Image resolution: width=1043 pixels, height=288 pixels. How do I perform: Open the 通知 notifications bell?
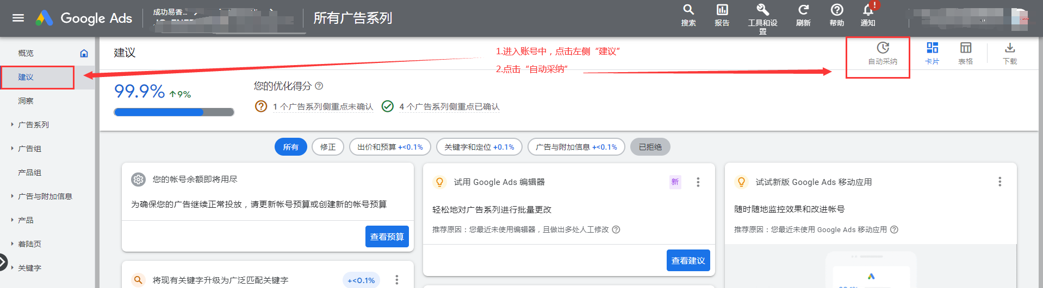[x=868, y=15]
